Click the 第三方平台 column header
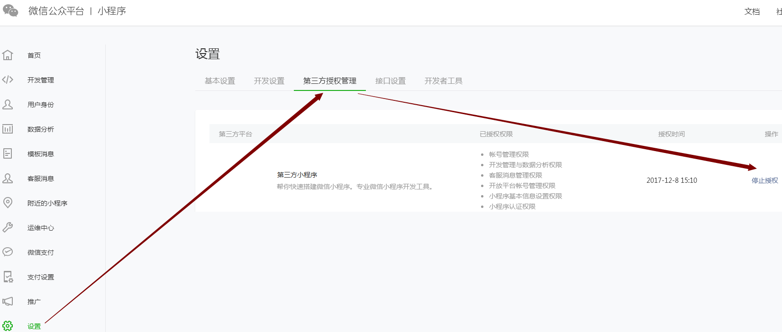This screenshot has height=332, width=782. (236, 134)
